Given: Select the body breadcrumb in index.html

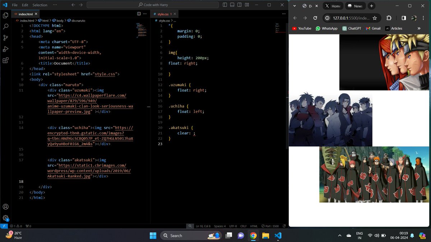Looking at the screenshot, I should coord(57,21).
